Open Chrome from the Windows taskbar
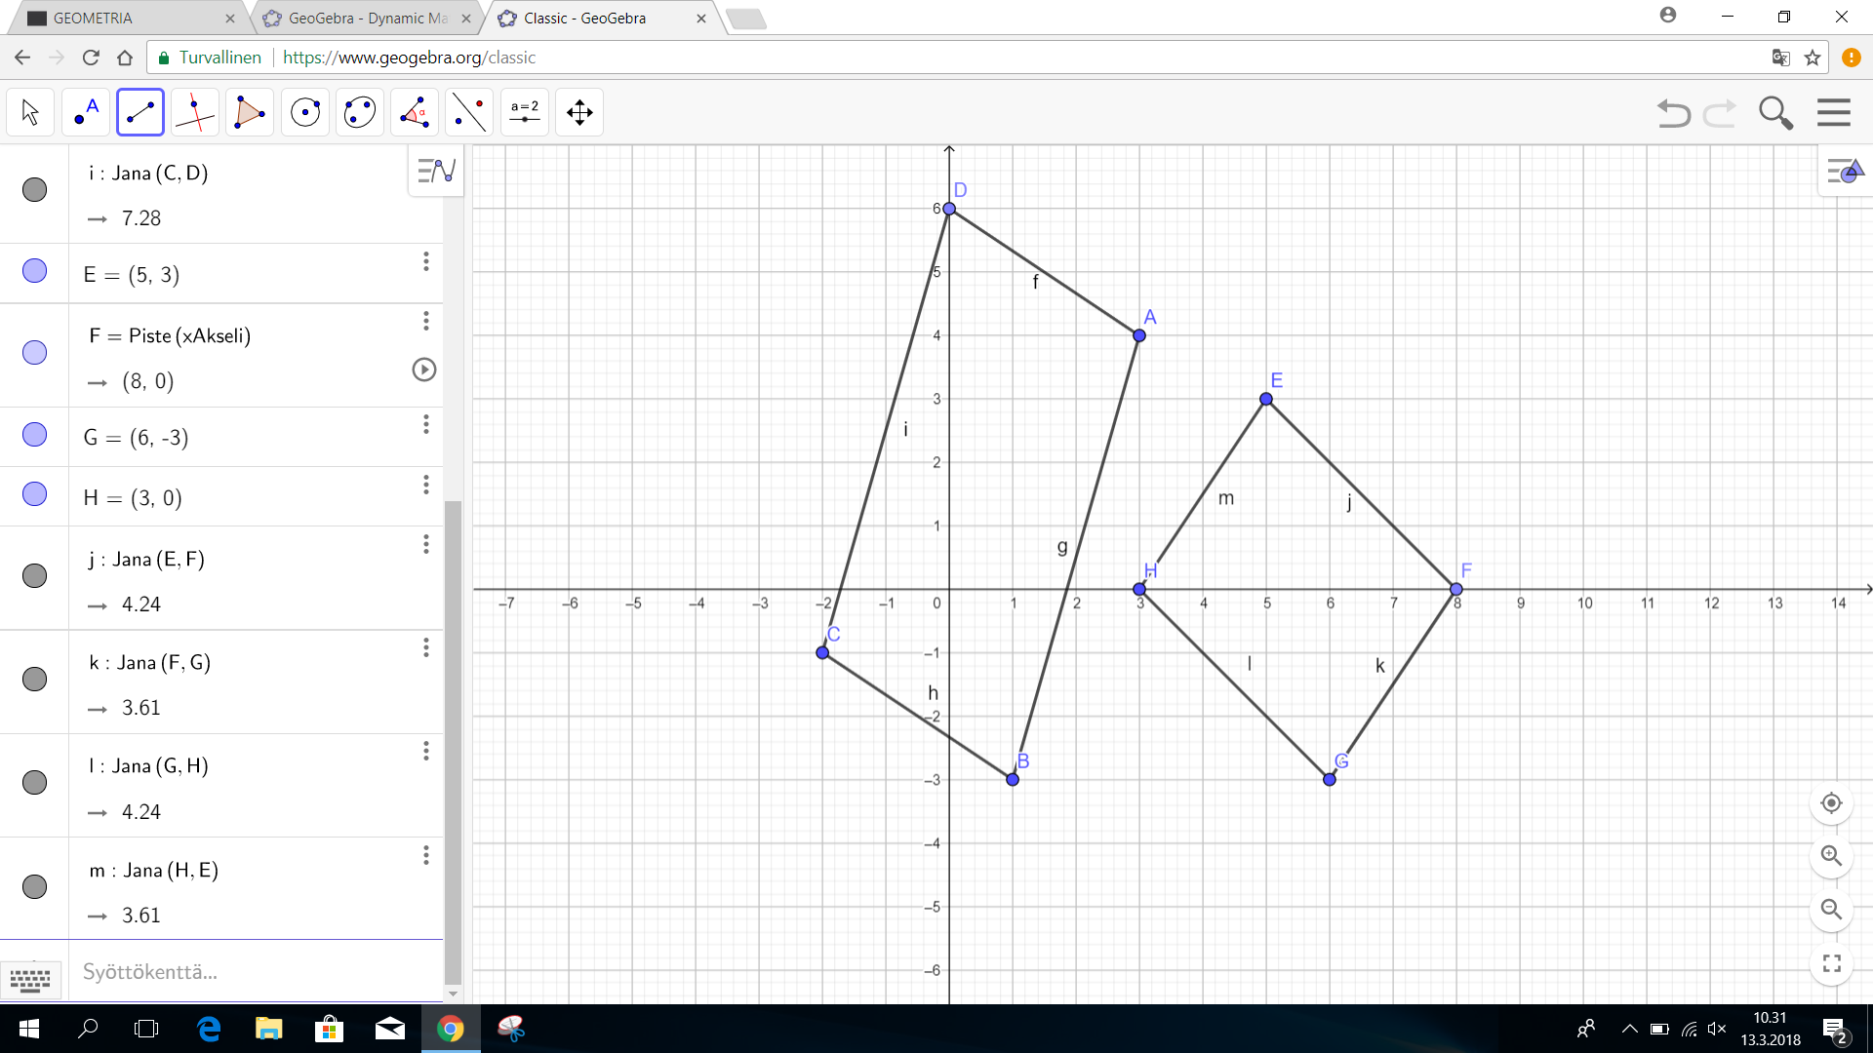 [450, 1029]
